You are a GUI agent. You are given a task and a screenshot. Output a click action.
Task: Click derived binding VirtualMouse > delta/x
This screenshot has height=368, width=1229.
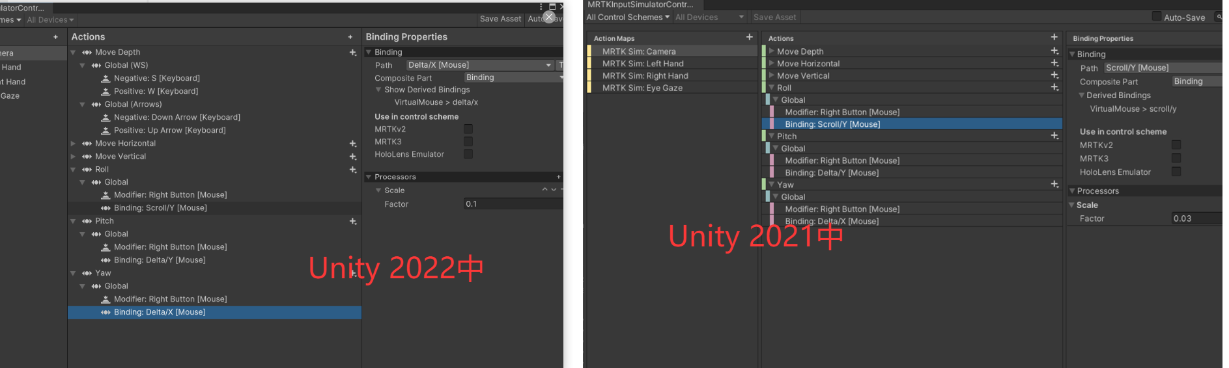436,102
